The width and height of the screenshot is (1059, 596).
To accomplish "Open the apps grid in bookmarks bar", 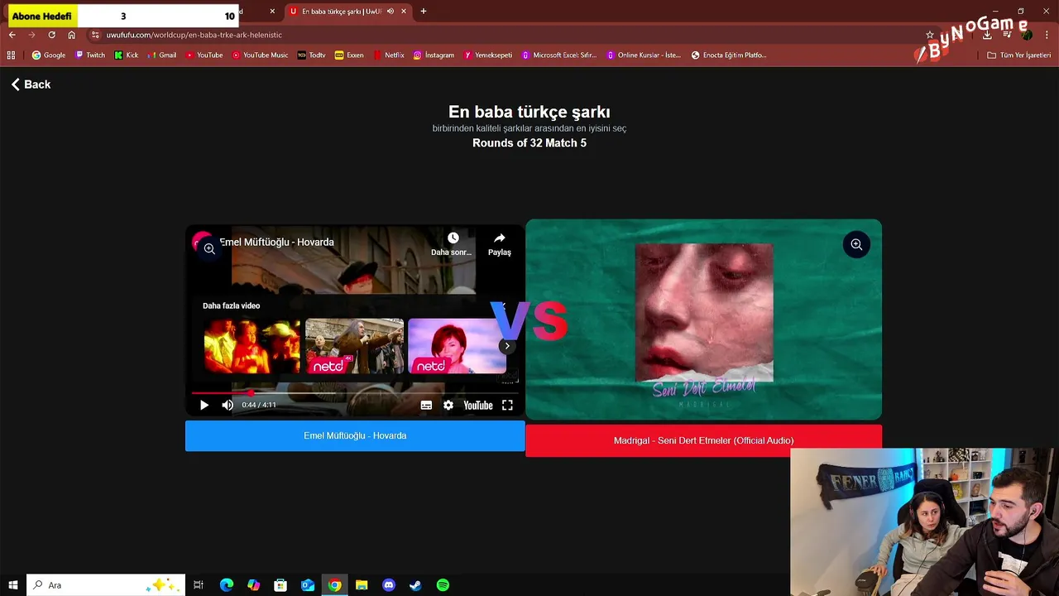I will (11, 55).
